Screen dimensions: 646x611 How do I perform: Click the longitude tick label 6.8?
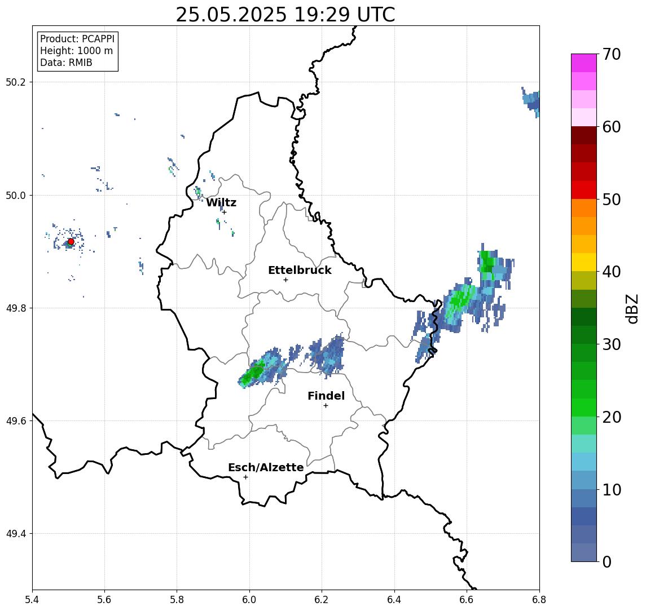coord(539,600)
